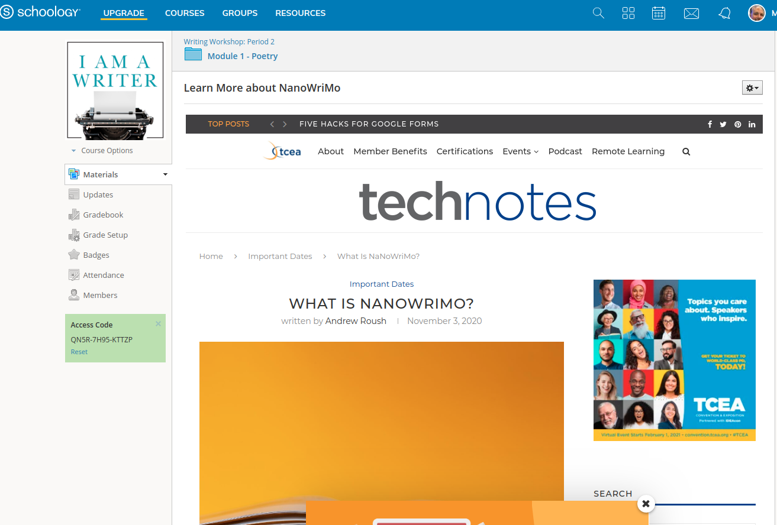The width and height of the screenshot is (777, 525).
Task: Open Remote Learning in TCEA navigation
Action: tap(628, 151)
